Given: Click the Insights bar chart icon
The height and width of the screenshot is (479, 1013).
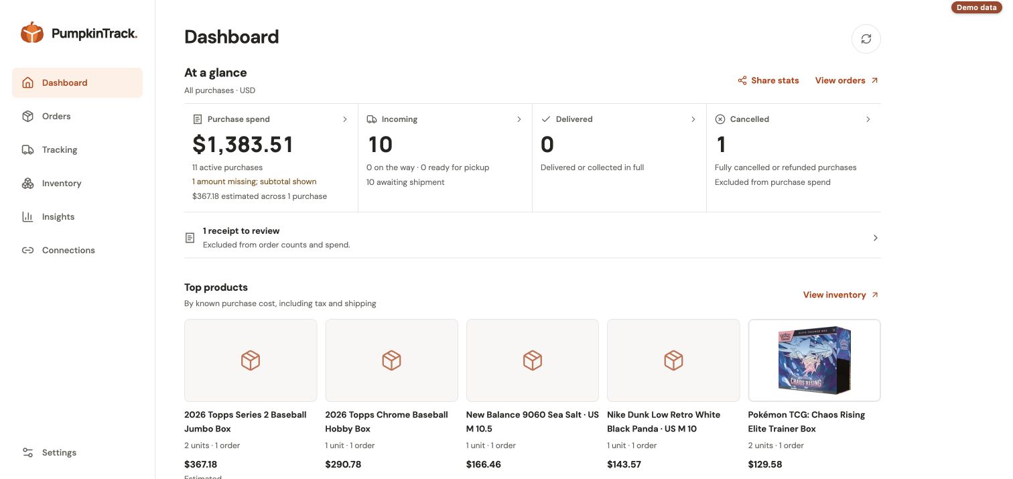Looking at the screenshot, I should [x=27, y=216].
